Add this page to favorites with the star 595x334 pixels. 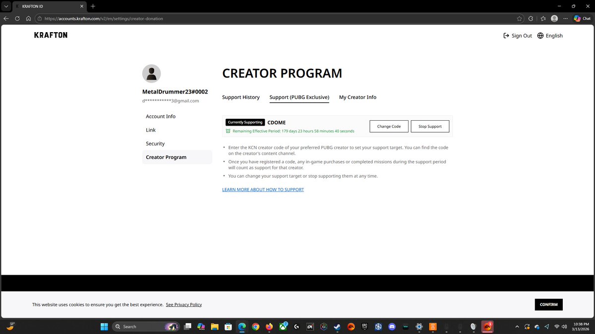click(x=519, y=18)
